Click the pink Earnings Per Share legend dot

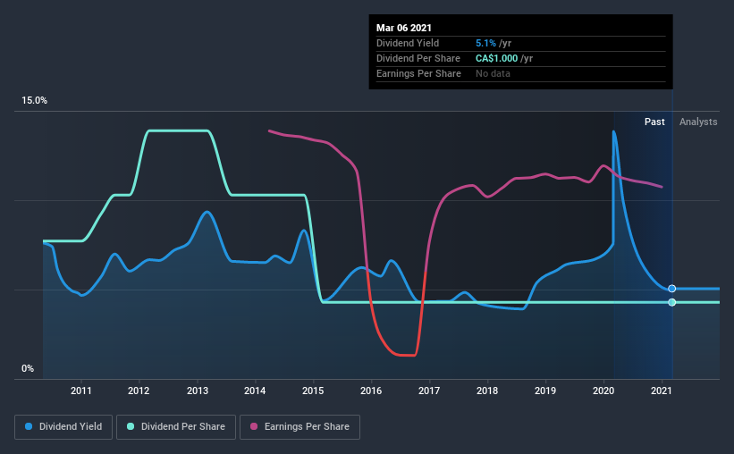coord(254,426)
